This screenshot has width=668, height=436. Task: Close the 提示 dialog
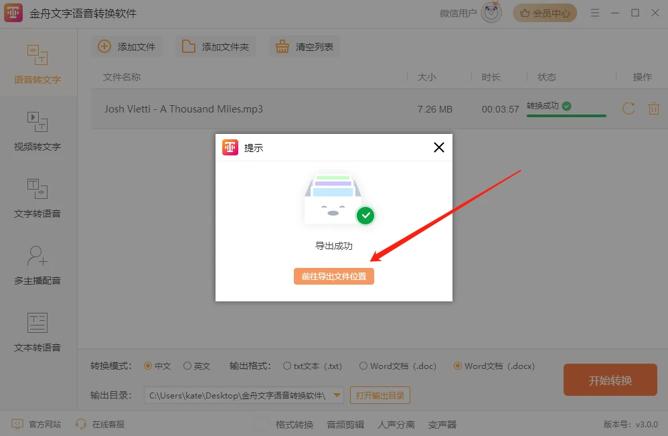click(439, 147)
